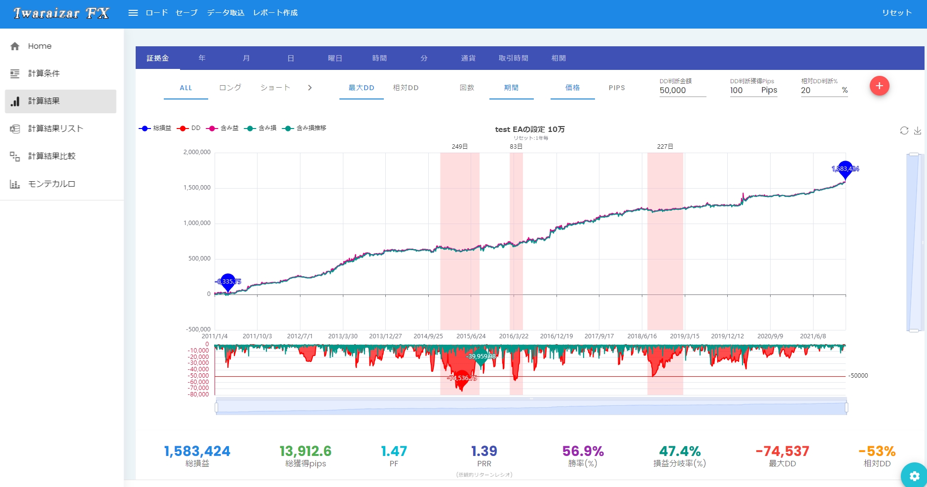Open 計算結果比較 comparison page
The image size is (927, 487).
[51, 156]
